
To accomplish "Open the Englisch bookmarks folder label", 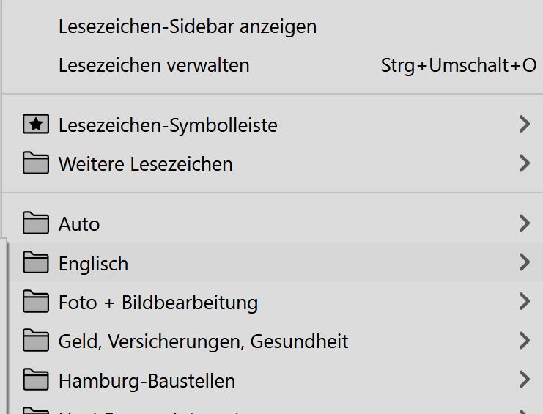I will [93, 263].
